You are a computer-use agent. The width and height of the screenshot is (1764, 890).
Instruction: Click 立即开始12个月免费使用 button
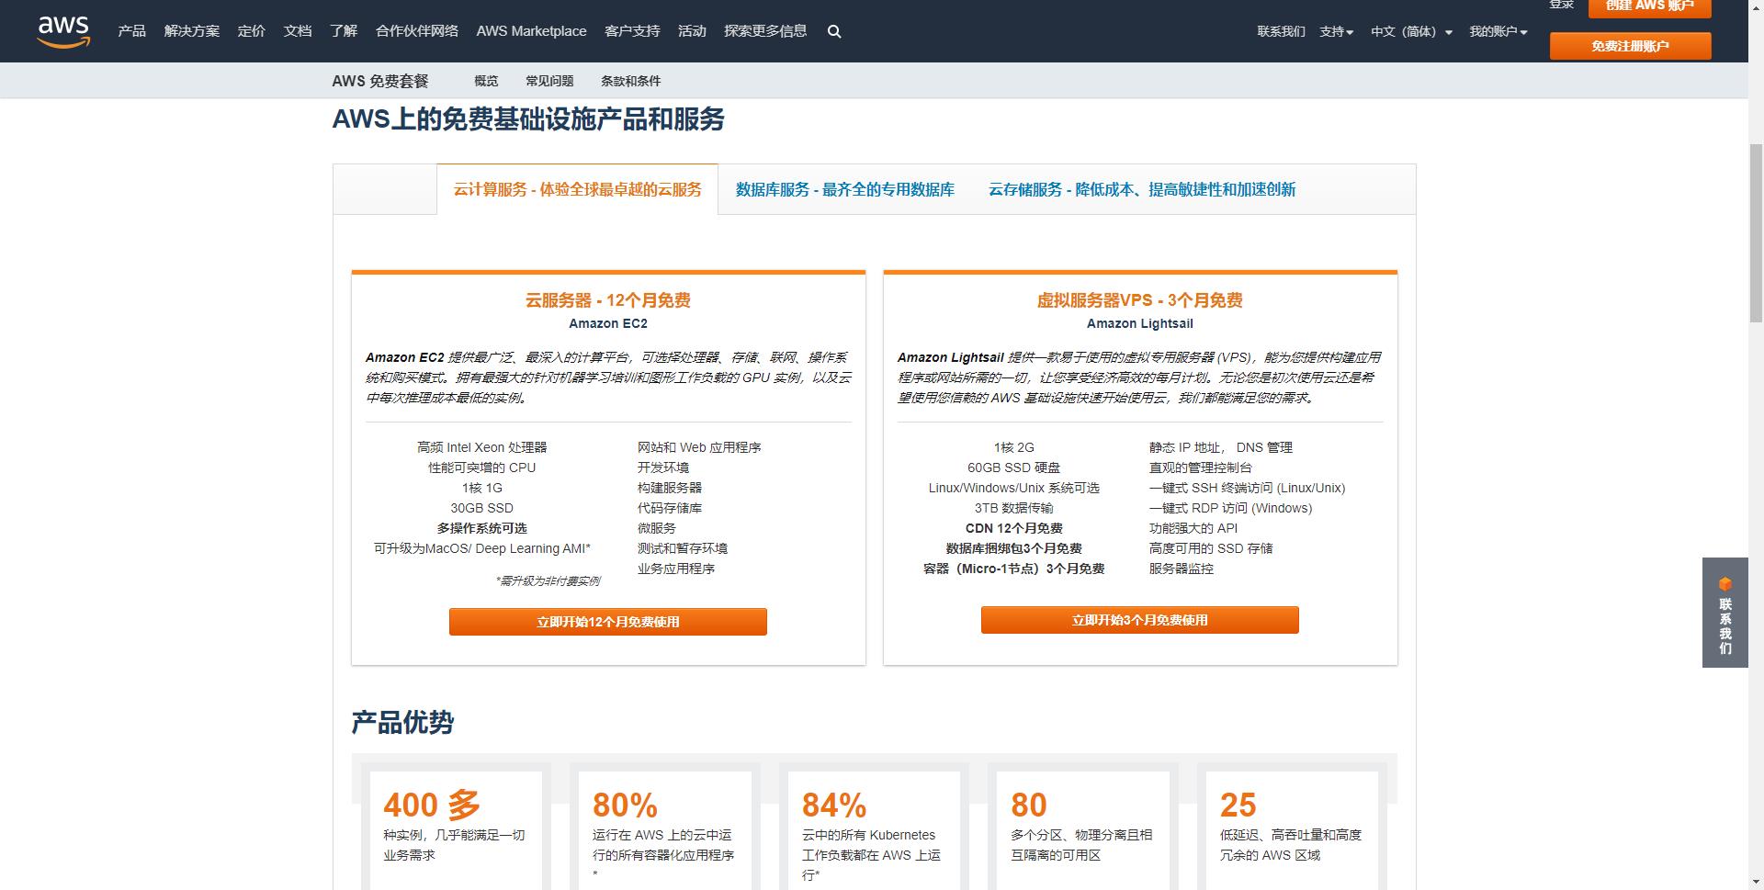point(607,622)
